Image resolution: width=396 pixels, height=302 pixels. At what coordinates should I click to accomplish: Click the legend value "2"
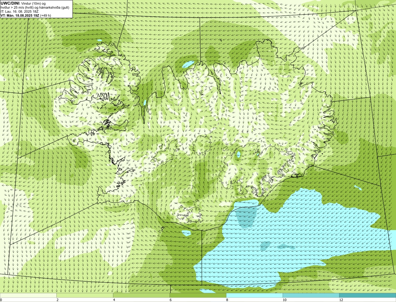click(x=58, y=300)
